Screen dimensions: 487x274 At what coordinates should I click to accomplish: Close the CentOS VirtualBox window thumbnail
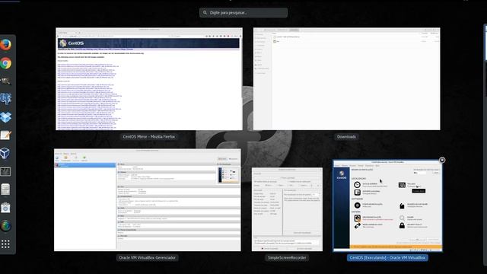[x=442, y=160]
